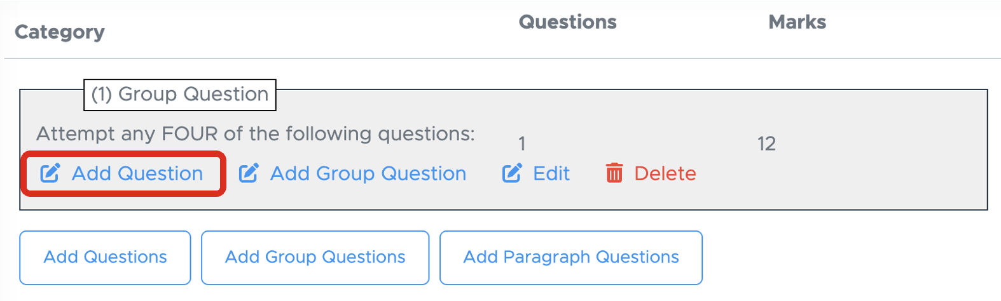Click the Category column header

tap(60, 32)
